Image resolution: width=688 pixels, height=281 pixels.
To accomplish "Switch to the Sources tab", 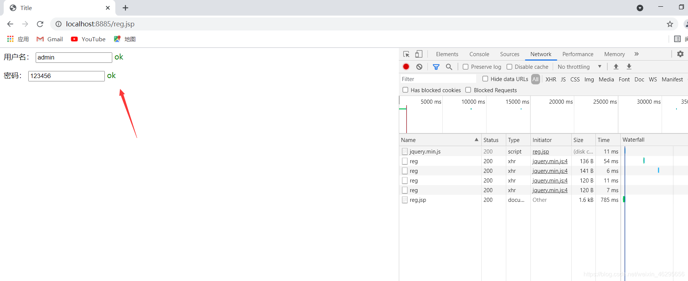I will (510, 54).
